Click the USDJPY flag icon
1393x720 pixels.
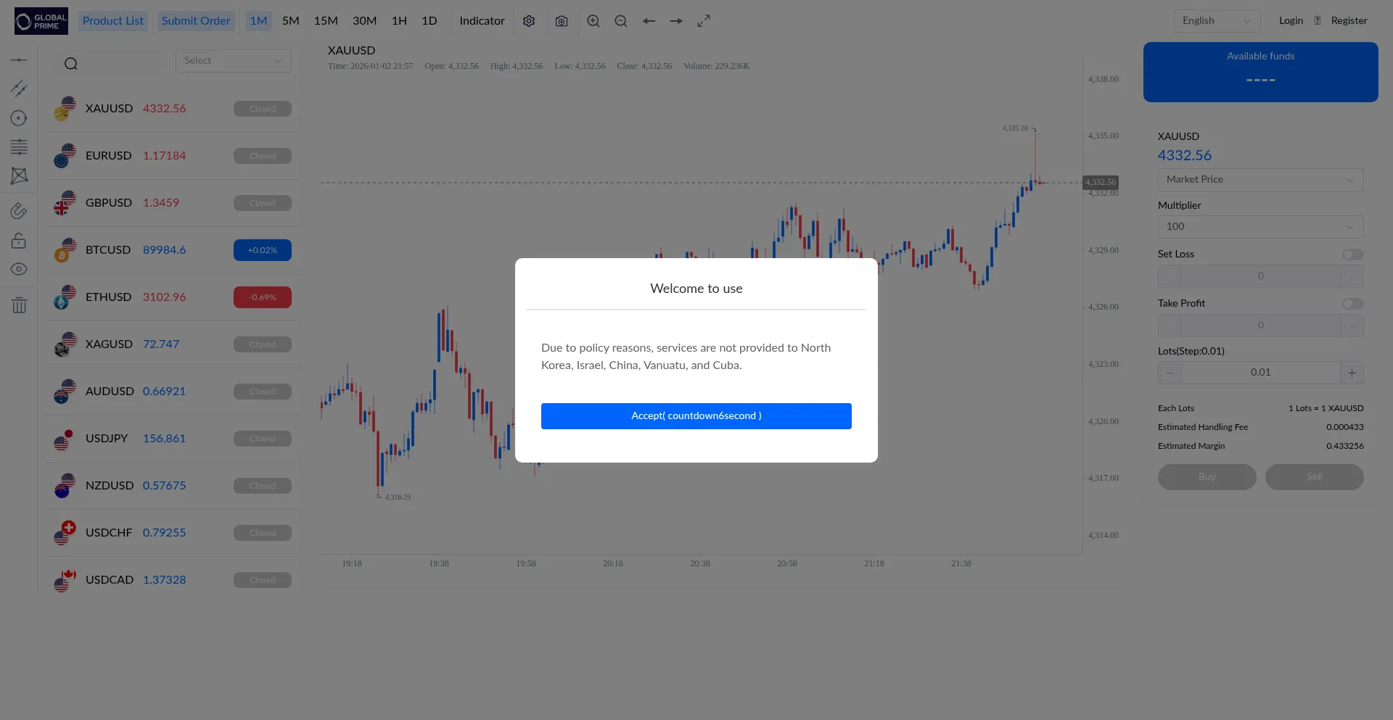coord(65,439)
